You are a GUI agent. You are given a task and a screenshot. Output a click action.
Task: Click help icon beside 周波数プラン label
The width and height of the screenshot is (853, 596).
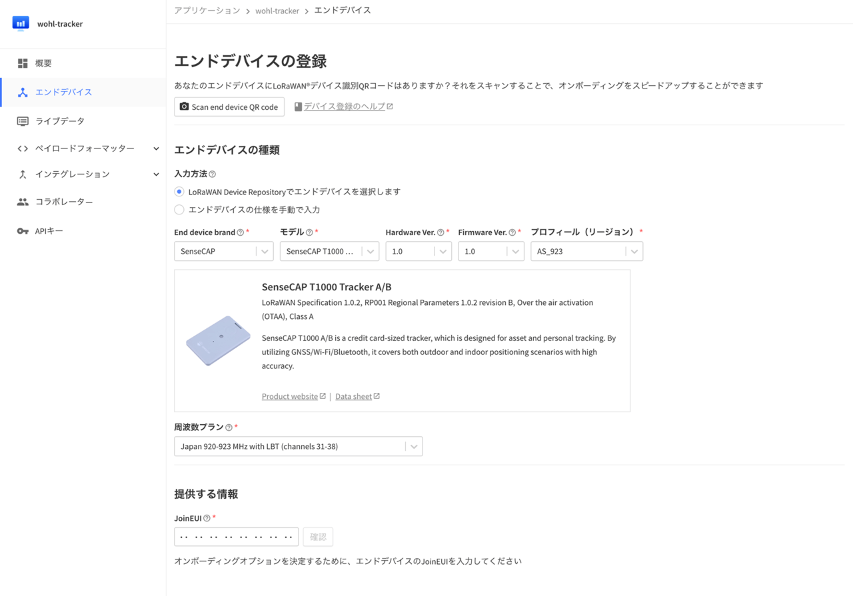point(229,428)
